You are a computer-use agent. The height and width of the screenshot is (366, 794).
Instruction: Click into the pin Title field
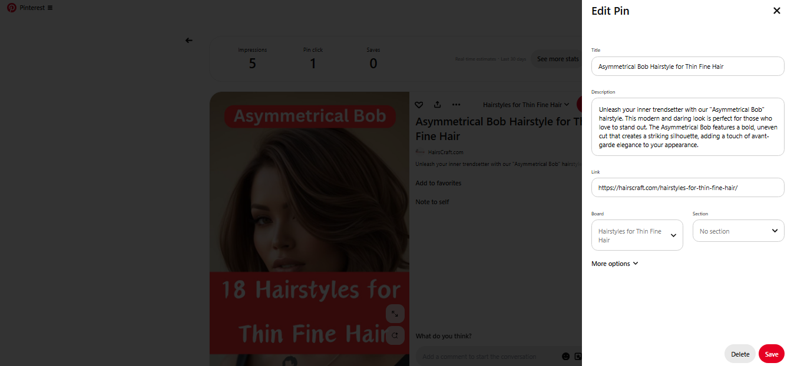click(x=688, y=66)
